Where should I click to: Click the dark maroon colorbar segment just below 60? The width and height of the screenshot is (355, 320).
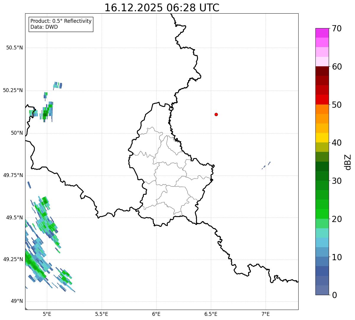click(322, 71)
